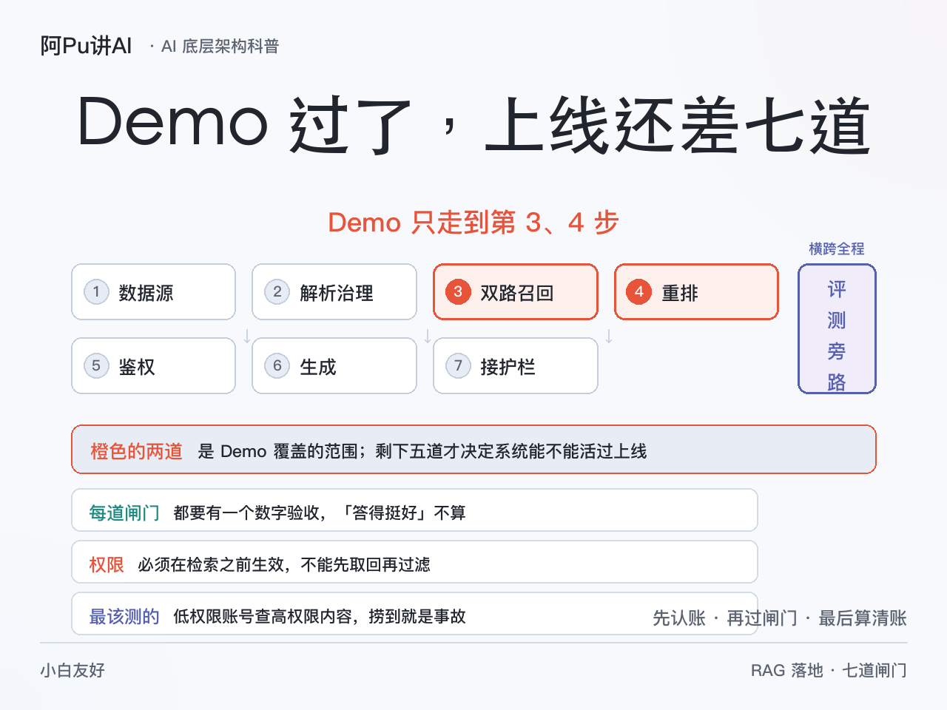Click the orange circle numbered 4

point(639,292)
